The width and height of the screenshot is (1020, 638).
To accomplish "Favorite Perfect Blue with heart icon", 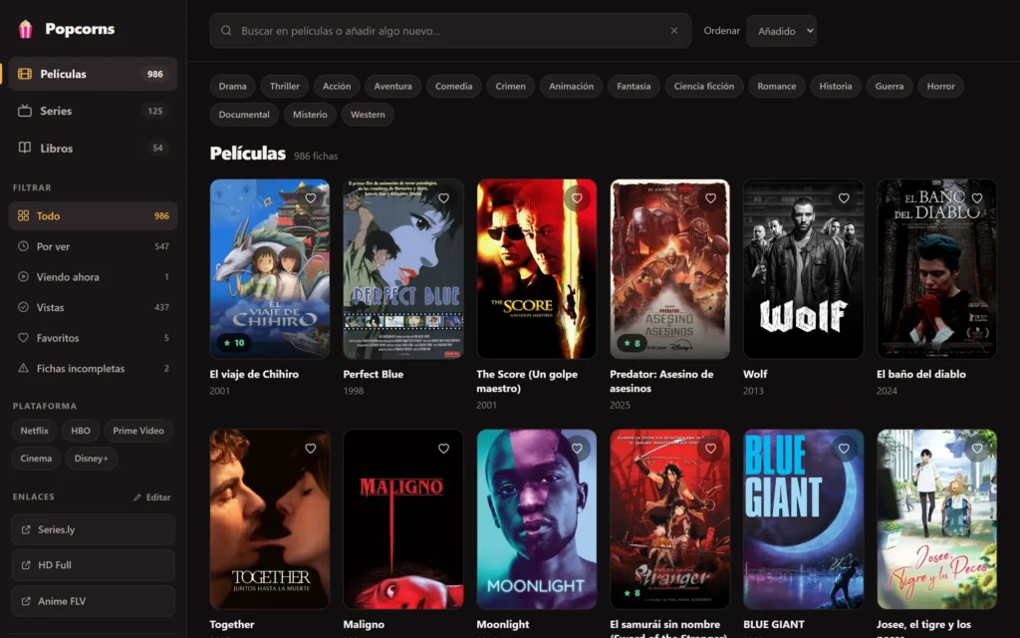I will [x=443, y=198].
